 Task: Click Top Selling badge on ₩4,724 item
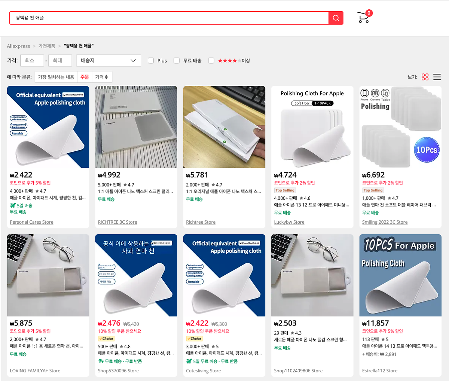(x=285, y=190)
